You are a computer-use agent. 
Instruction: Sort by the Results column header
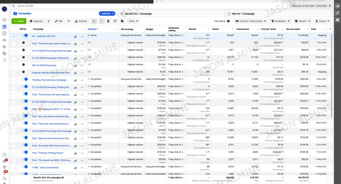click(x=192, y=29)
